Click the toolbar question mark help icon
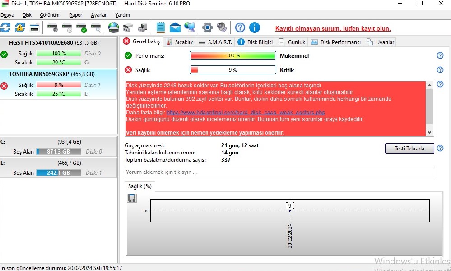Image resolution: width=451 pixels, height=271 pixels. [240, 27]
